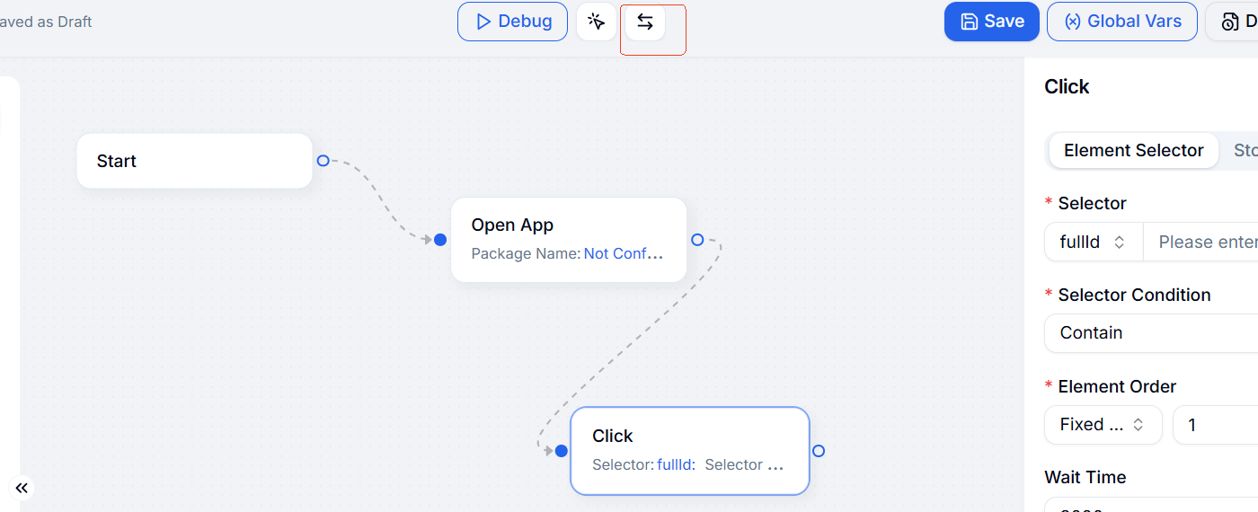Click Open App node output connector
Image resolution: width=1258 pixels, height=512 pixels.
click(x=697, y=240)
